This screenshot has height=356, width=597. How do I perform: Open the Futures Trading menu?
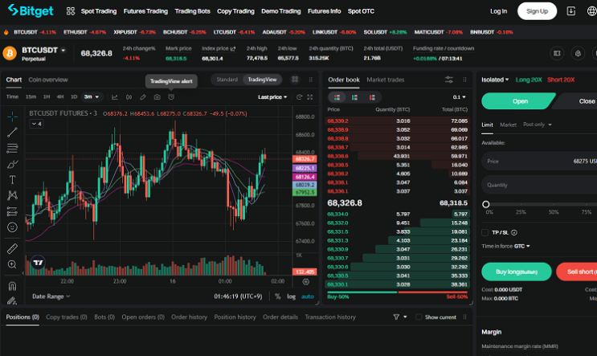click(145, 11)
